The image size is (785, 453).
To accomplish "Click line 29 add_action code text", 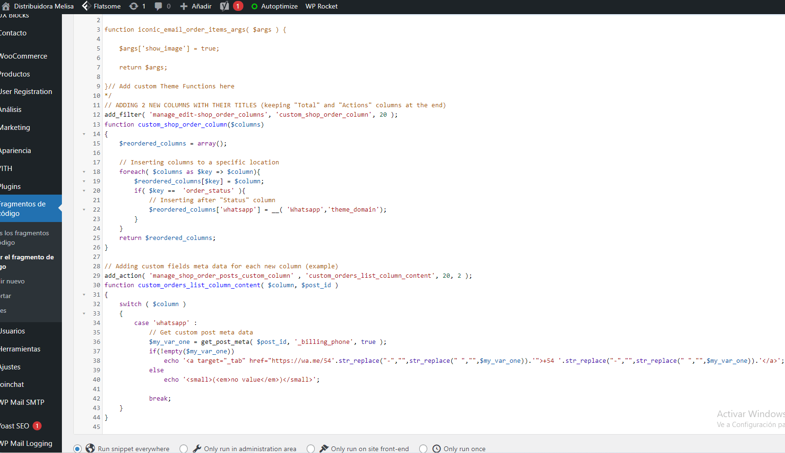I will point(288,276).
